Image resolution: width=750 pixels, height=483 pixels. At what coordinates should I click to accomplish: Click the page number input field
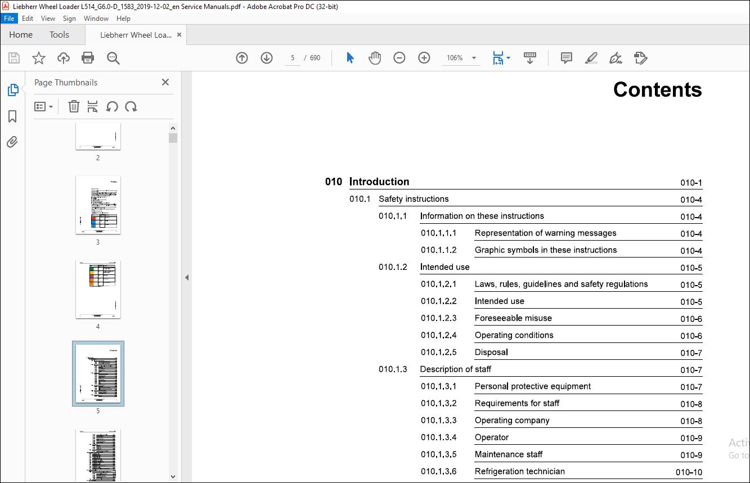point(293,58)
